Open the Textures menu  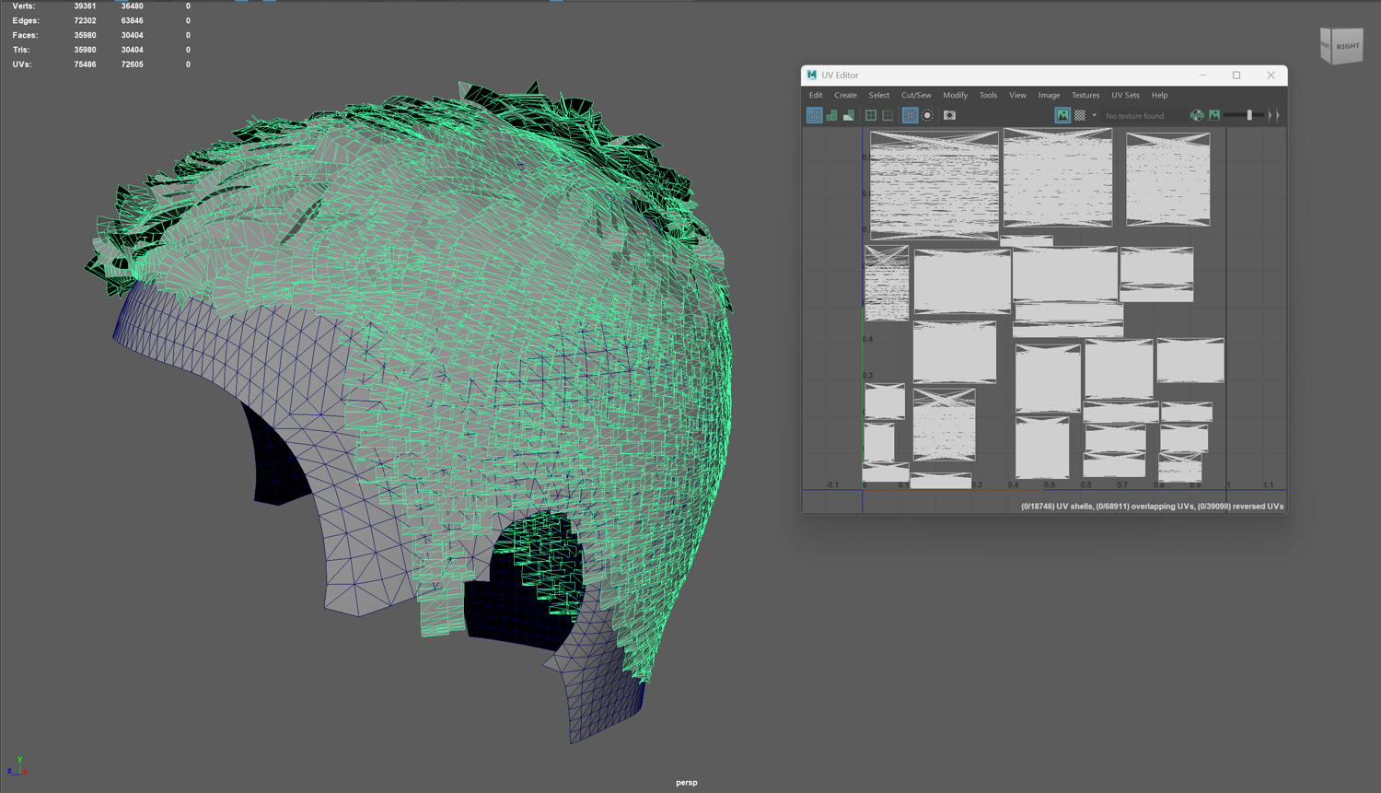click(x=1085, y=95)
